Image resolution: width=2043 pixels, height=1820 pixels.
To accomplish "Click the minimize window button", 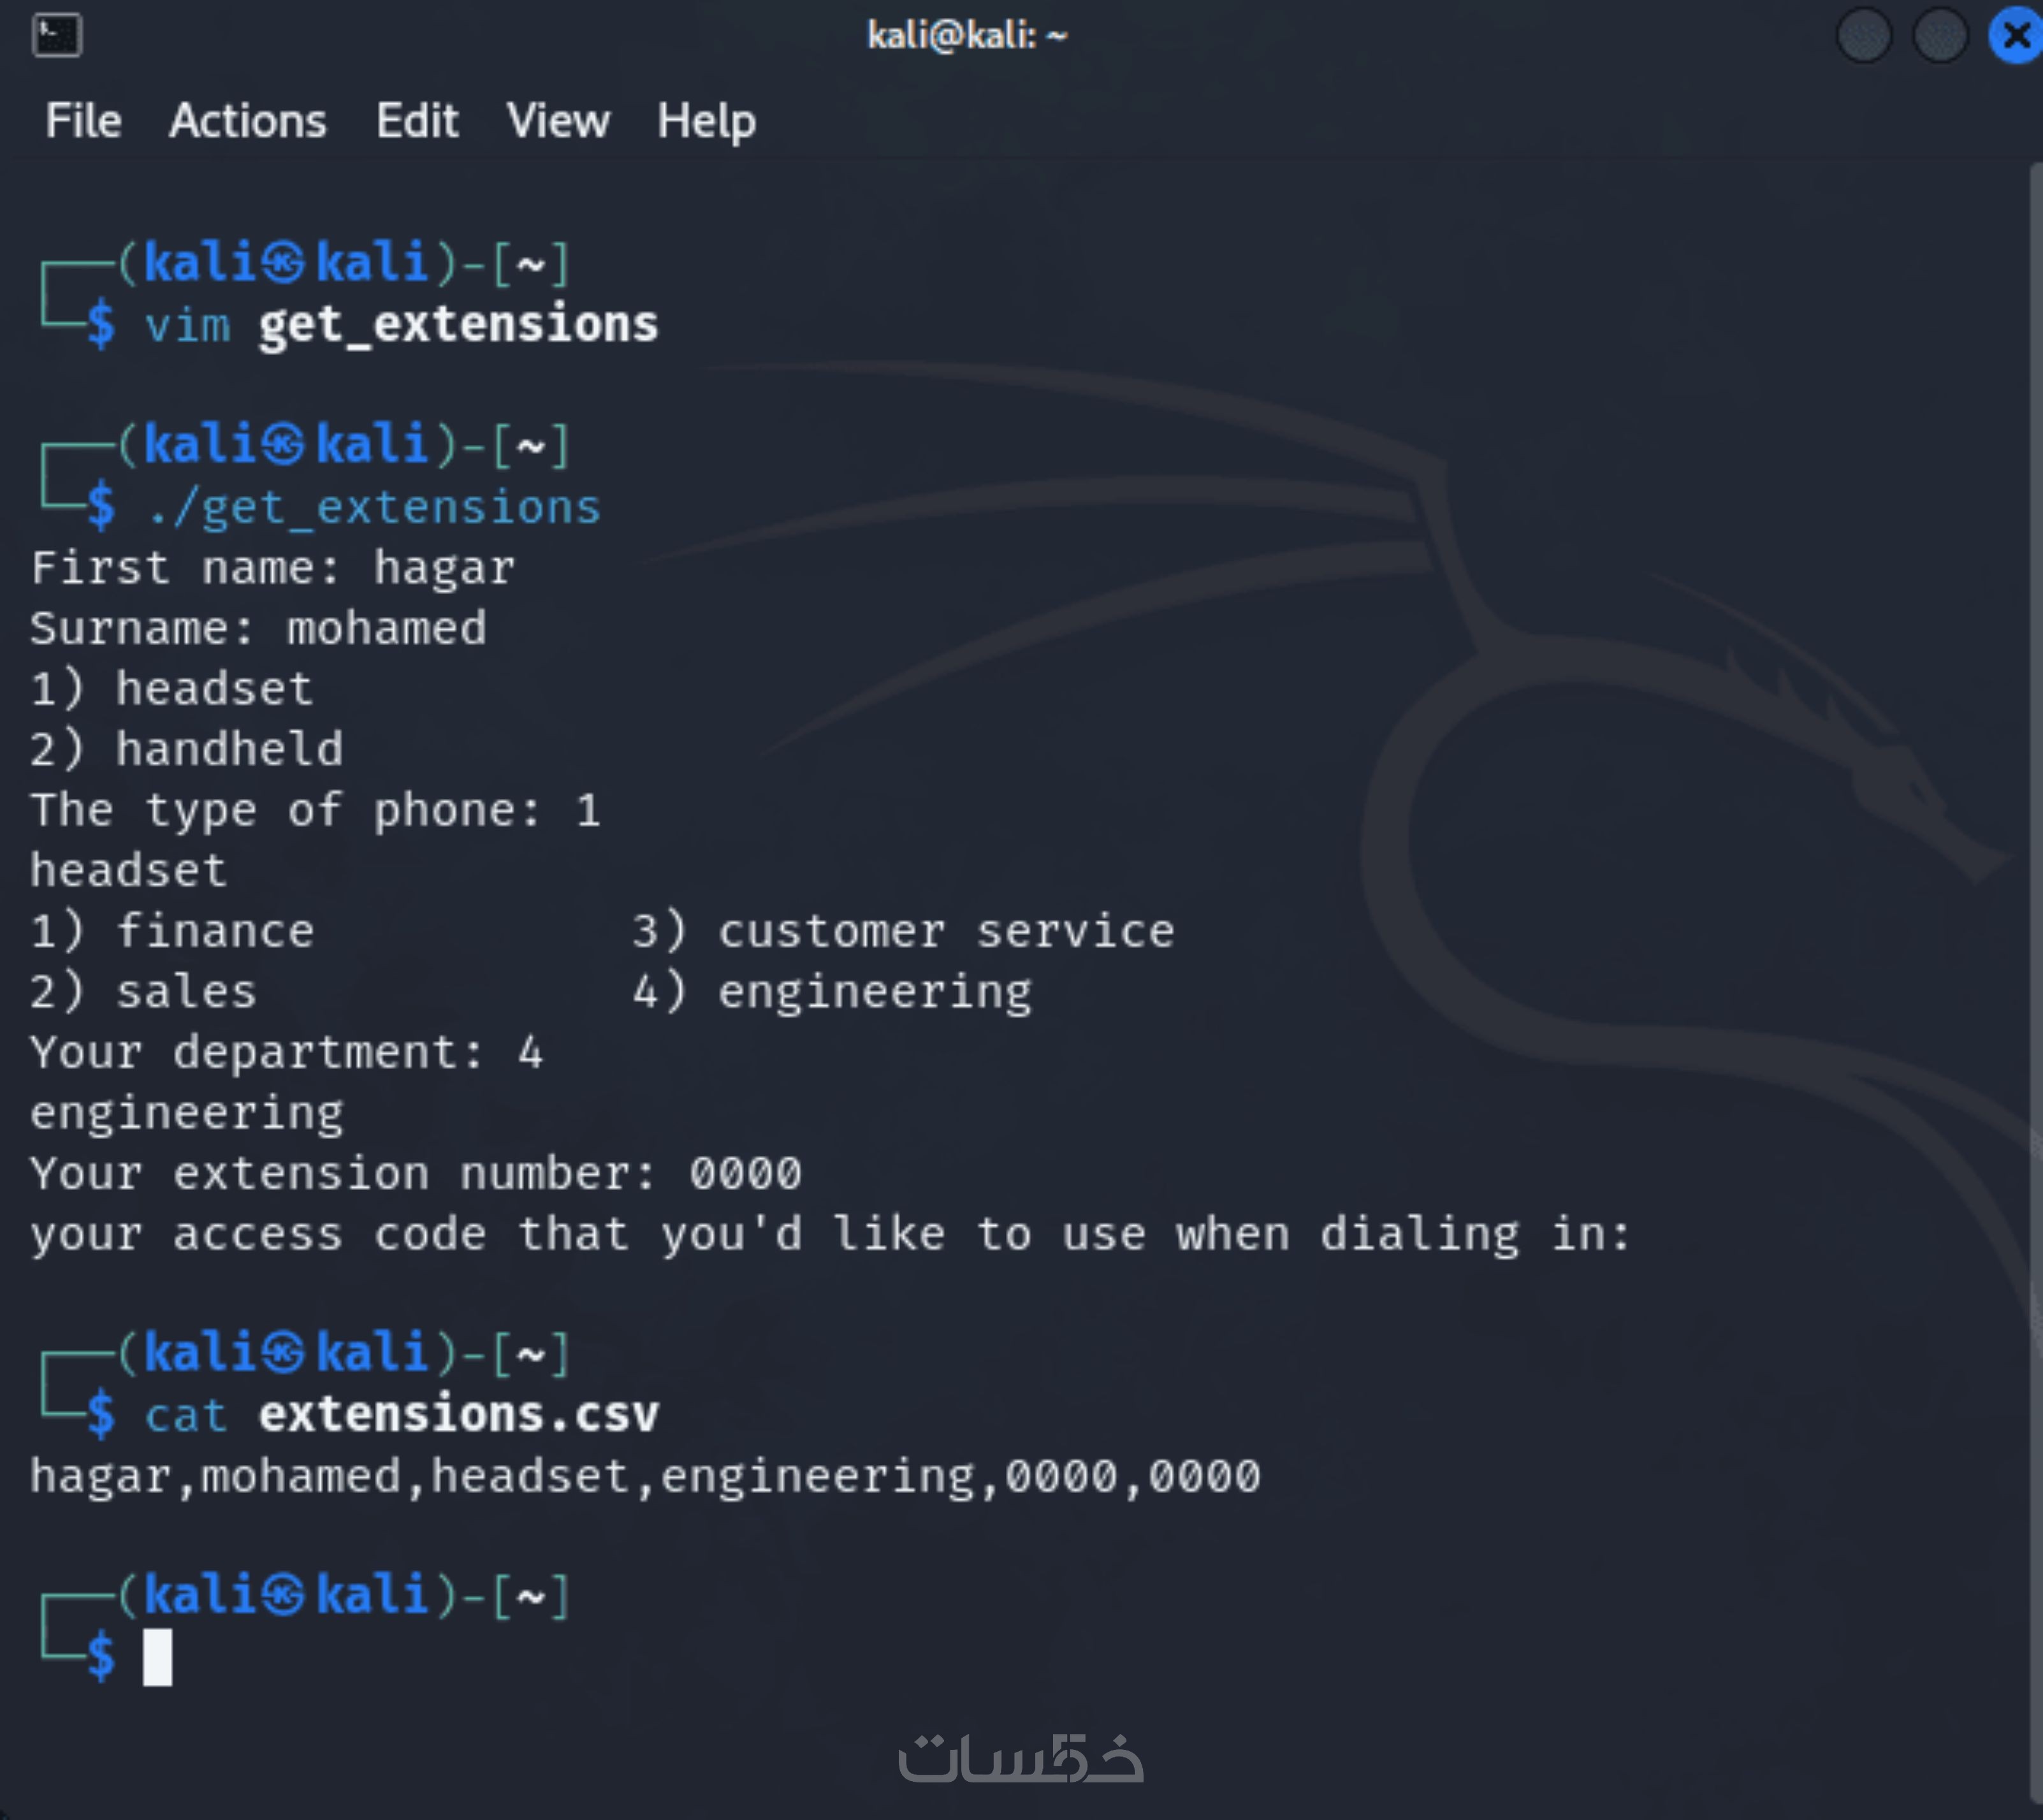I will (x=1864, y=36).
